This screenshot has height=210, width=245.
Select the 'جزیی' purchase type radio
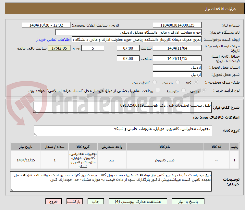pos(204,90)
